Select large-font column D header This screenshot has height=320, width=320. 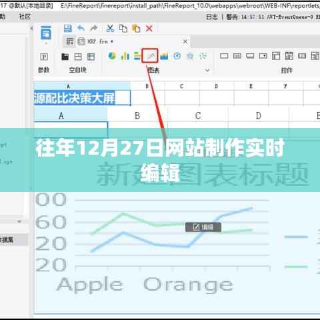click(x=259, y=116)
